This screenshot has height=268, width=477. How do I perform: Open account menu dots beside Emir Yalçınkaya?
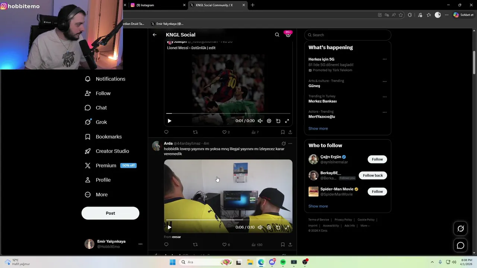click(x=140, y=244)
